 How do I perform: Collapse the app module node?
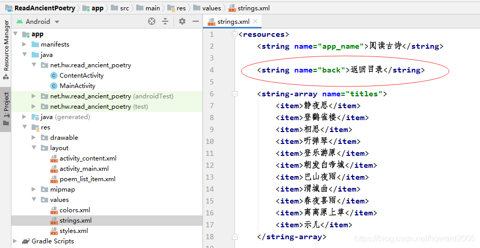click(x=16, y=34)
